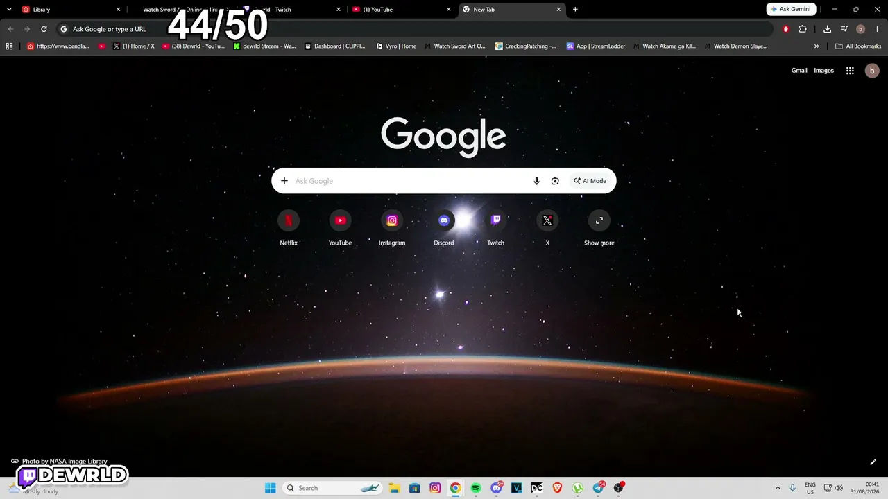Reload the current page
Viewport: 888px width, 499px height.
click(x=44, y=29)
